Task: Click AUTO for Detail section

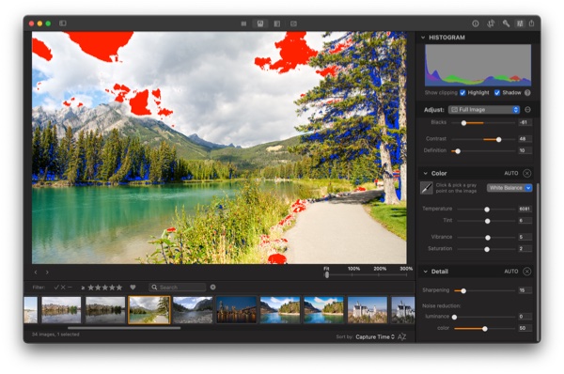Action: click(510, 272)
